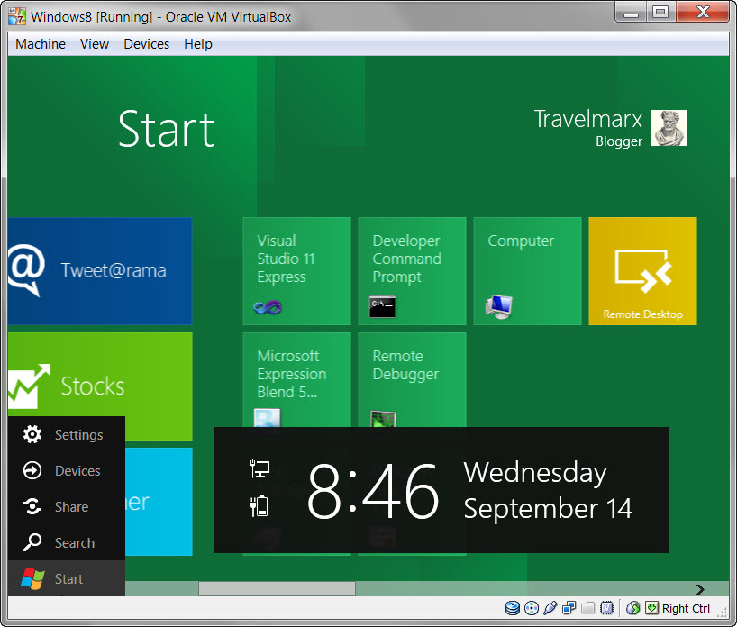
Task: Click the optical drives status icon
Action: pyautogui.click(x=531, y=608)
